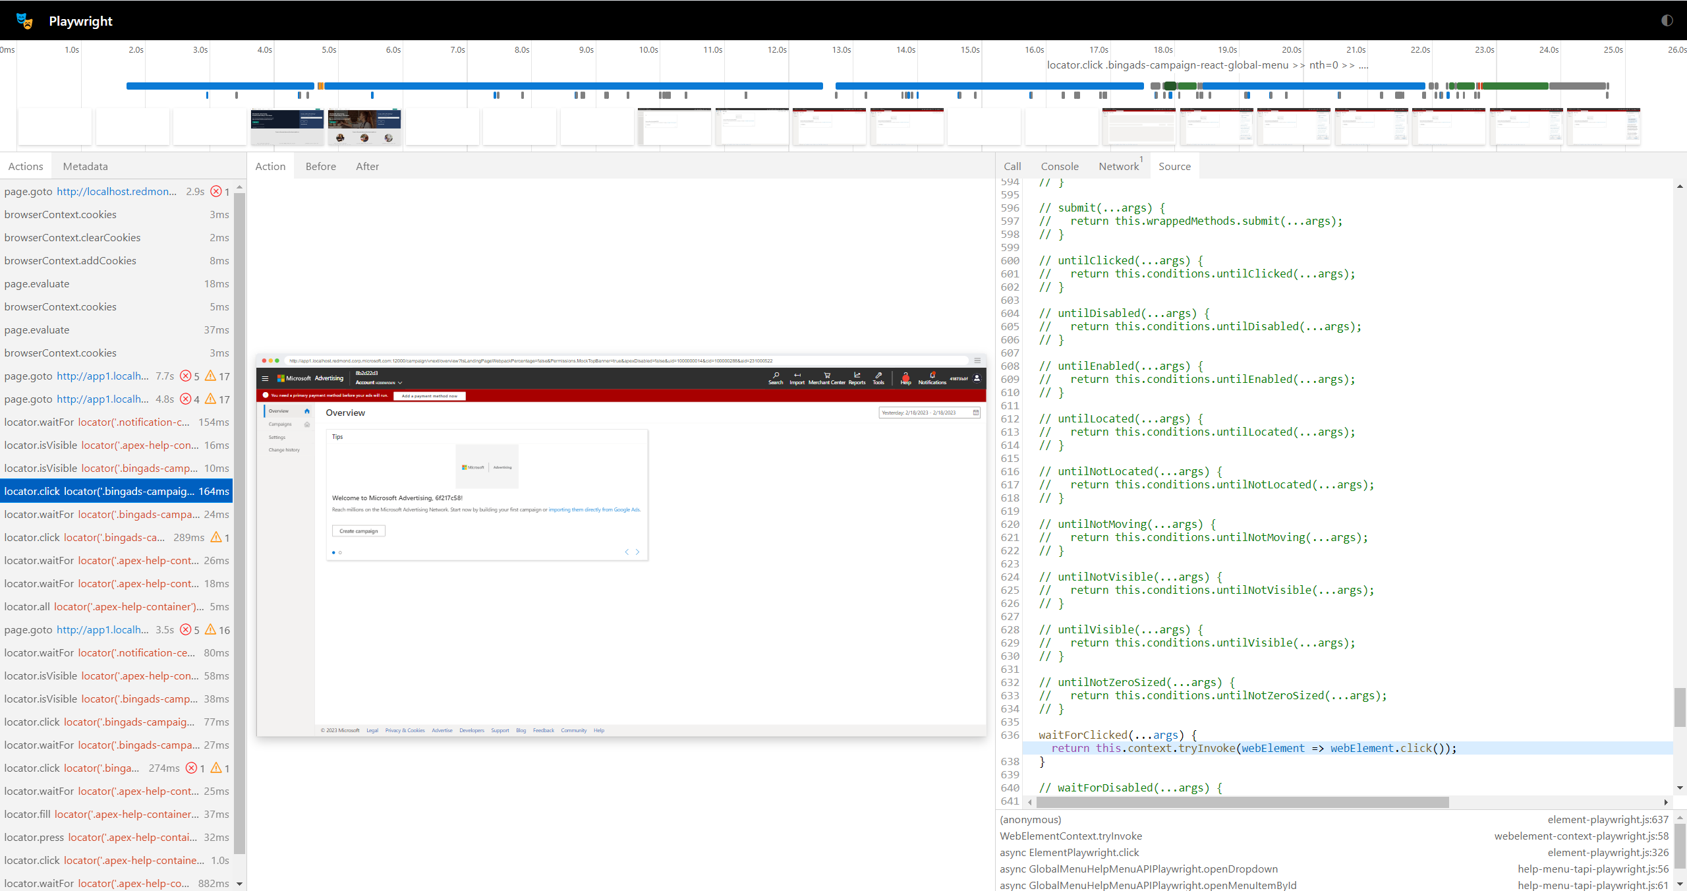Open the Metadata tab

point(84,165)
